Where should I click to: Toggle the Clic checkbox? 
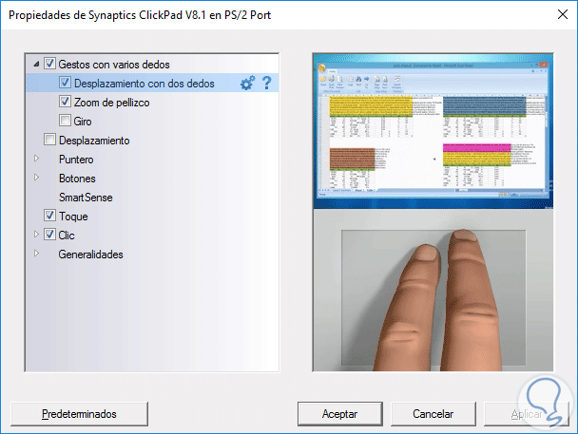coord(49,235)
